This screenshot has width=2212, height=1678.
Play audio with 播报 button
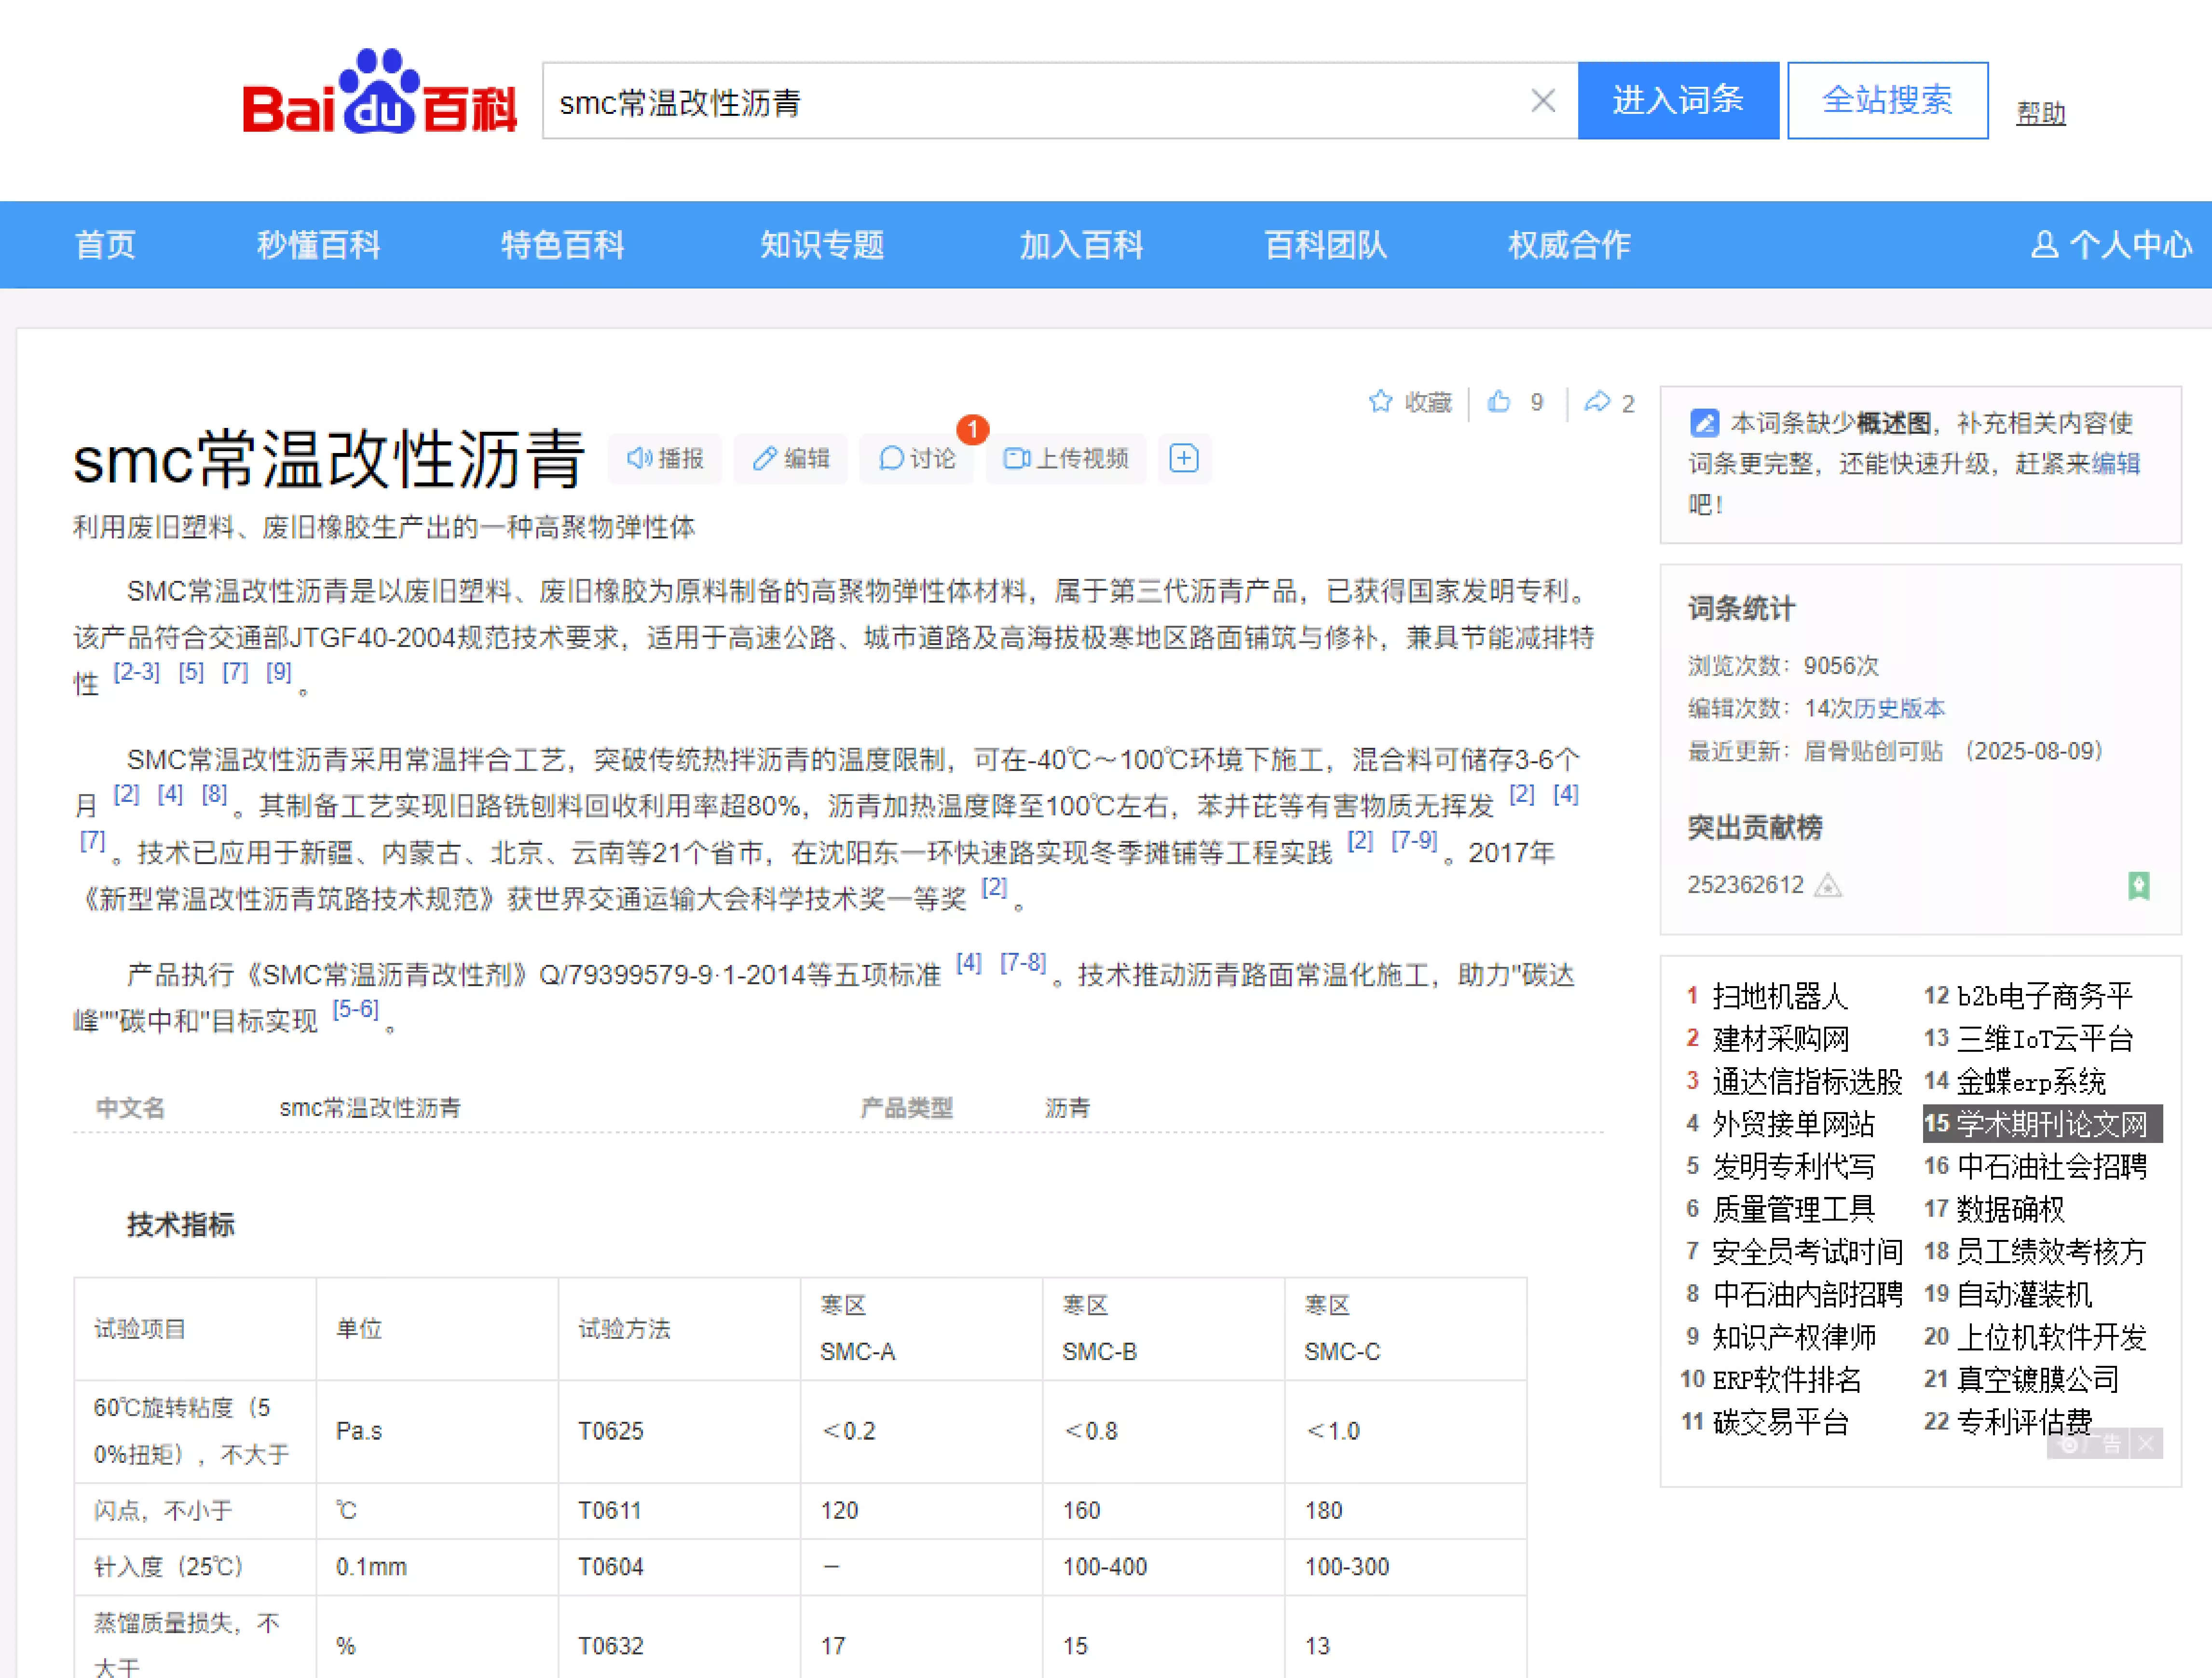tap(665, 459)
